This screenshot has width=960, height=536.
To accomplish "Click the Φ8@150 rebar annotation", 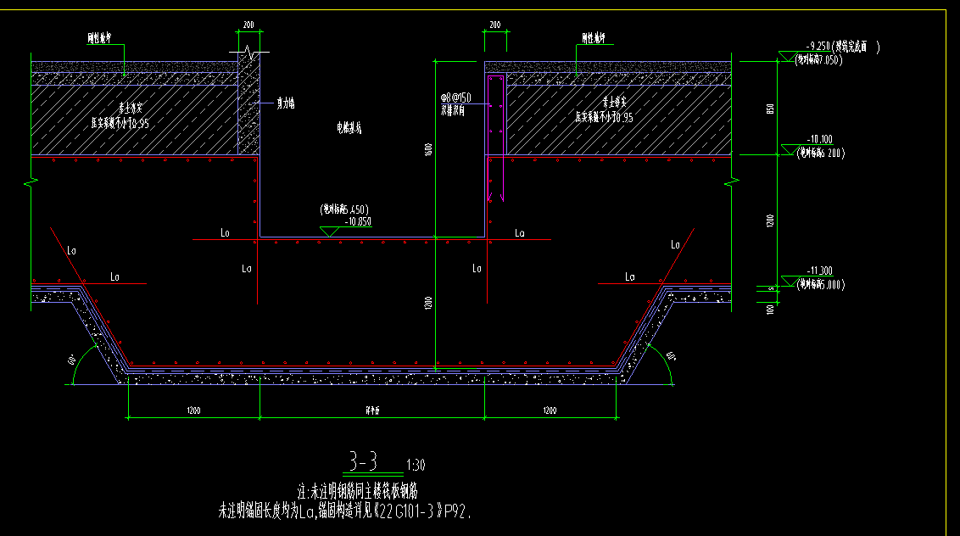I will pyautogui.click(x=456, y=98).
